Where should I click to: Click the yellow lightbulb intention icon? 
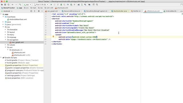pyautogui.click(x=53, y=37)
